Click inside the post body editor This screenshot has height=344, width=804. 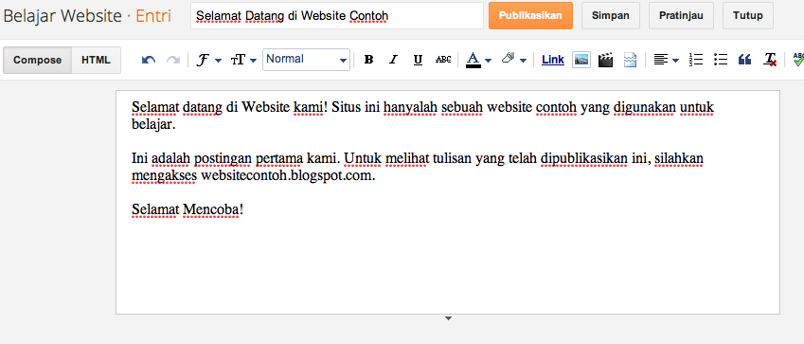(x=448, y=202)
